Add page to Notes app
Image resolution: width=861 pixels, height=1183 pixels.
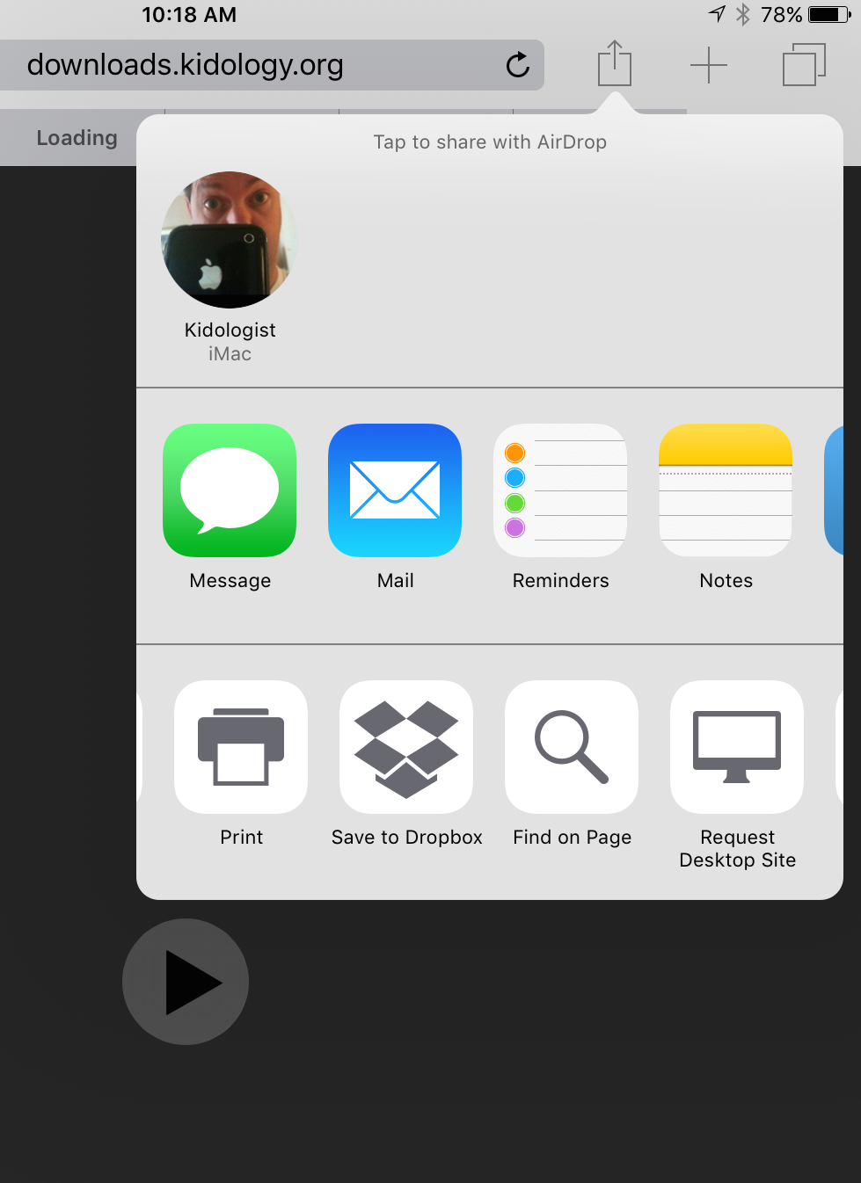(726, 490)
